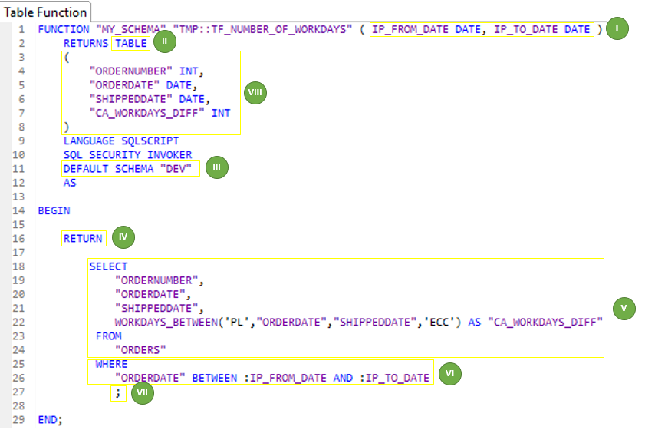Click the "CA_WORKDAYS_DIFF" INT column definition
Image resolution: width=645 pixels, height=430 pixels.
(x=160, y=113)
